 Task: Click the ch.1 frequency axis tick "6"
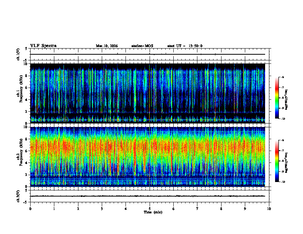[27, 88]
